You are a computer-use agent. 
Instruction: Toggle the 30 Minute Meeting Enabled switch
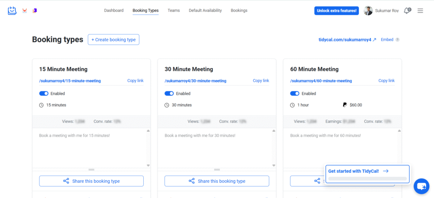coord(169,93)
